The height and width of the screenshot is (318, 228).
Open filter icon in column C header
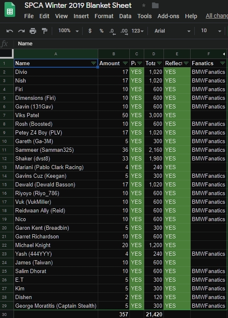coord(140,63)
